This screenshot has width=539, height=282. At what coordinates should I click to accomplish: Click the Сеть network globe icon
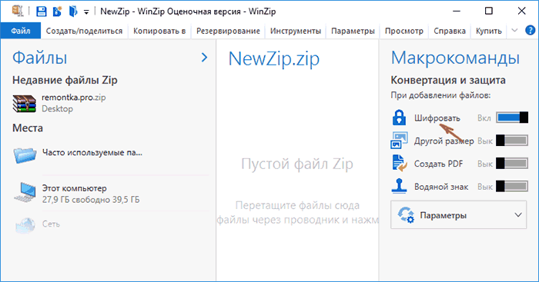25,225
